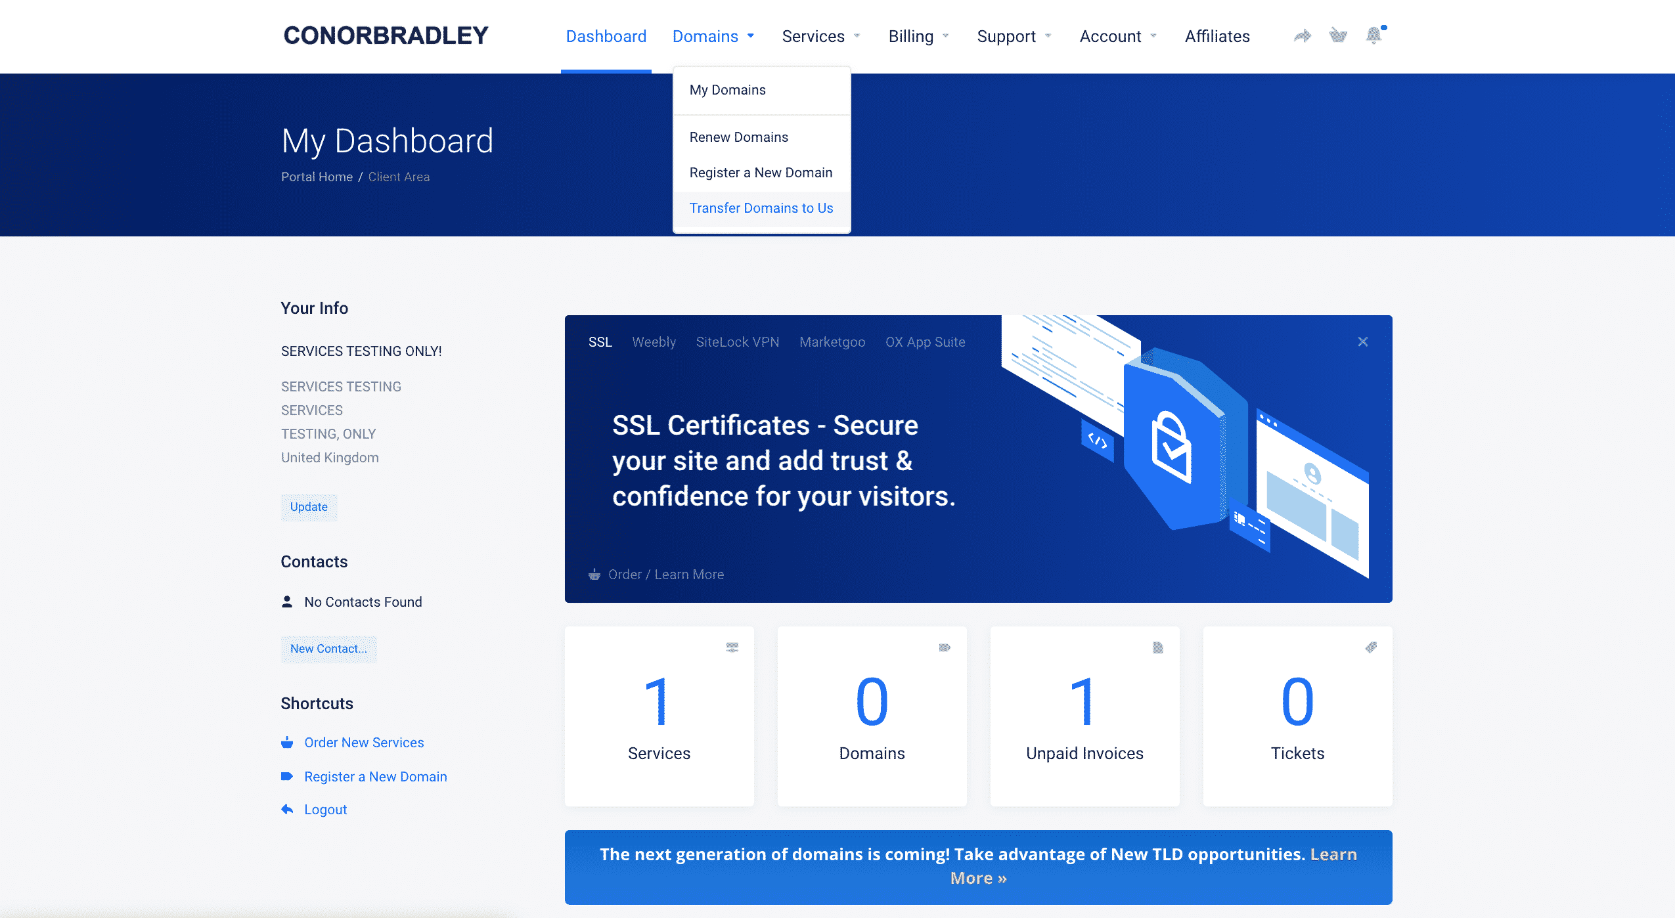
Task: Open the Unpaid Invoices count tile
Action: click(x=1084, y=716)
